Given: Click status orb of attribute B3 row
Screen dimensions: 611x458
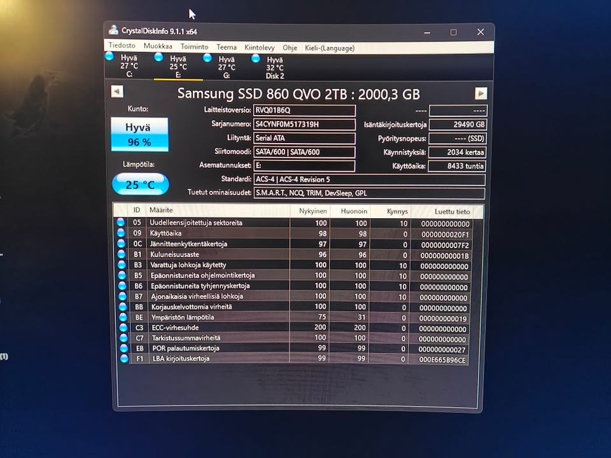Looking at the screenshot, I should click(x=122, y=265).
